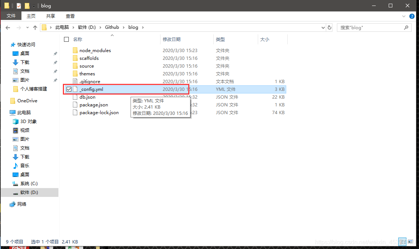Sort files by 修改日期 column
The height and width of the screenshot is (249, 419).
(x=172, y=39)
